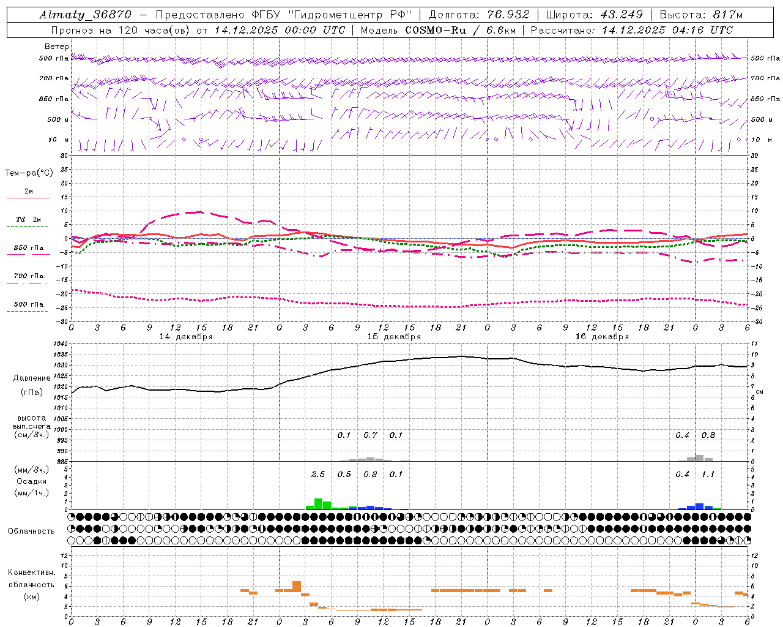Click the Осадки precipitation label
The width and height of the screenshot is (783, 627).
32,481
